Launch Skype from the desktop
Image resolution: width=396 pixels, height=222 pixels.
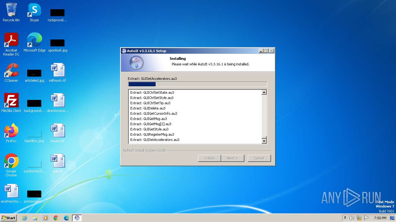[x=34, y=12]
